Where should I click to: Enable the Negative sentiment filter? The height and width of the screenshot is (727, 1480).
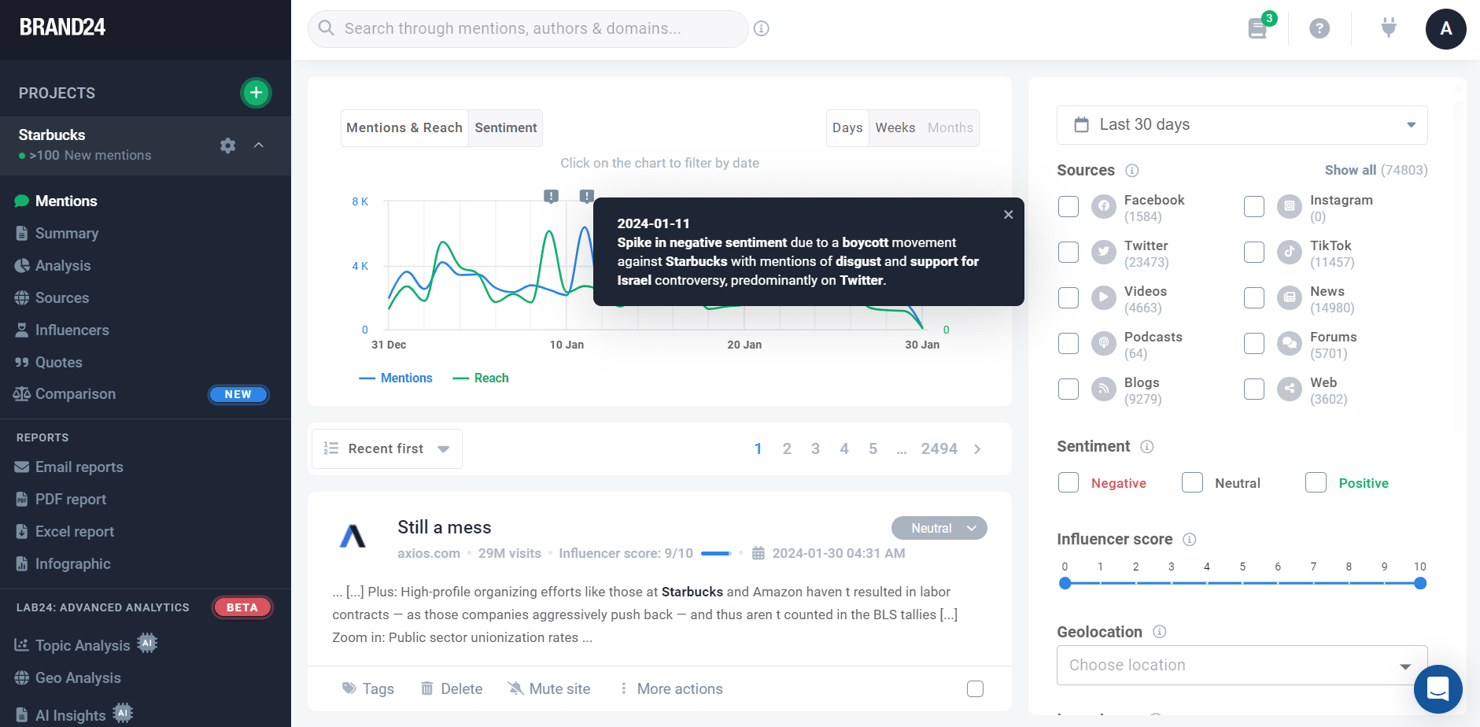tap(1068, 482)
